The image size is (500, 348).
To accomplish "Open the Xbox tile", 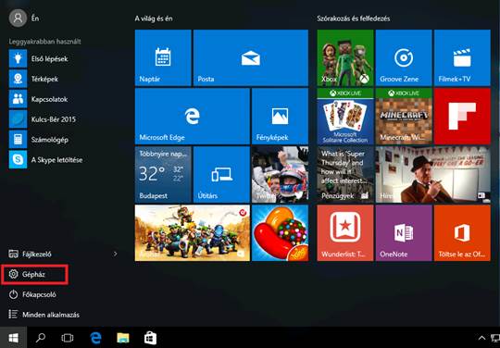I will (345, 57).
